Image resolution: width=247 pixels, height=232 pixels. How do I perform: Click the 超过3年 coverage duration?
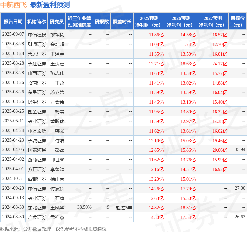124,208
